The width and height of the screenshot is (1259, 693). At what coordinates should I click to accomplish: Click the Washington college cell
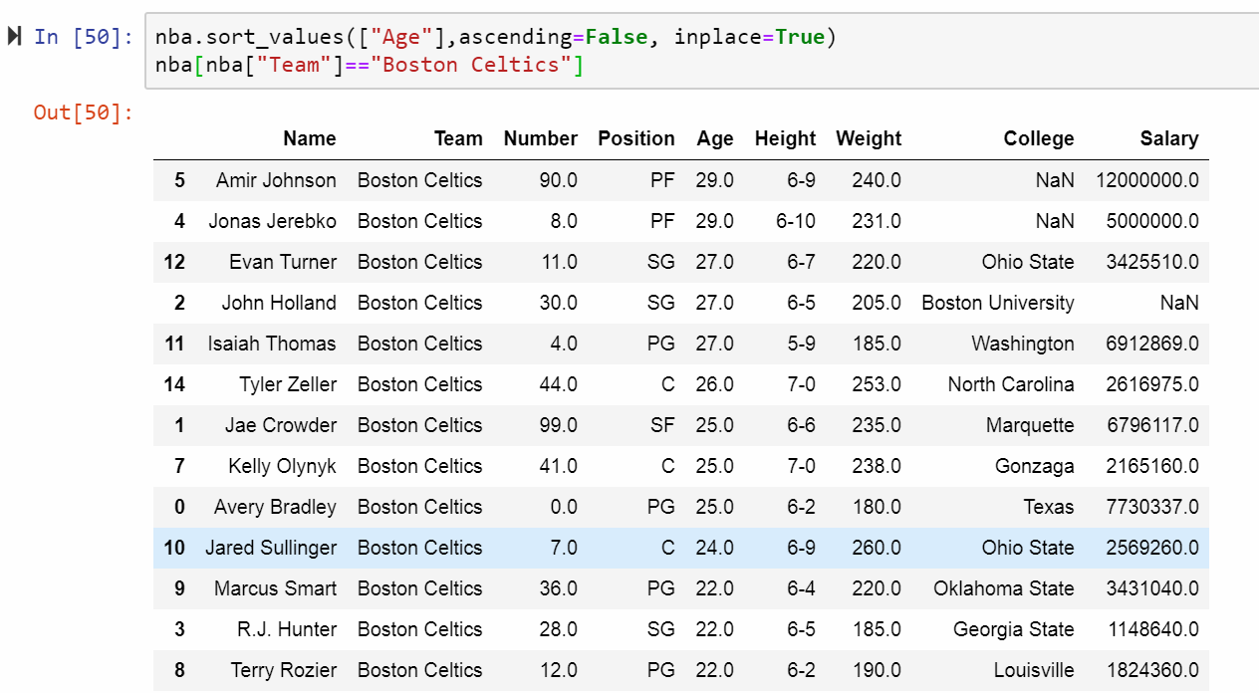1023,344
